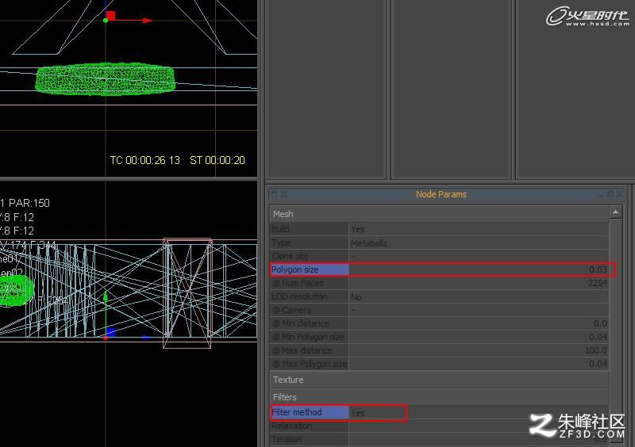Click the scrollbar up arrow in Node Params
This screenshot has height=447, width=635.
coord(616,212)
